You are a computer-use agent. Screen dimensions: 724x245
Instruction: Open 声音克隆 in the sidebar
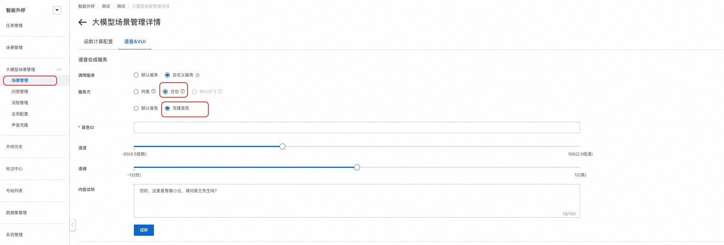pyautogui.click(x=20, y=125)
